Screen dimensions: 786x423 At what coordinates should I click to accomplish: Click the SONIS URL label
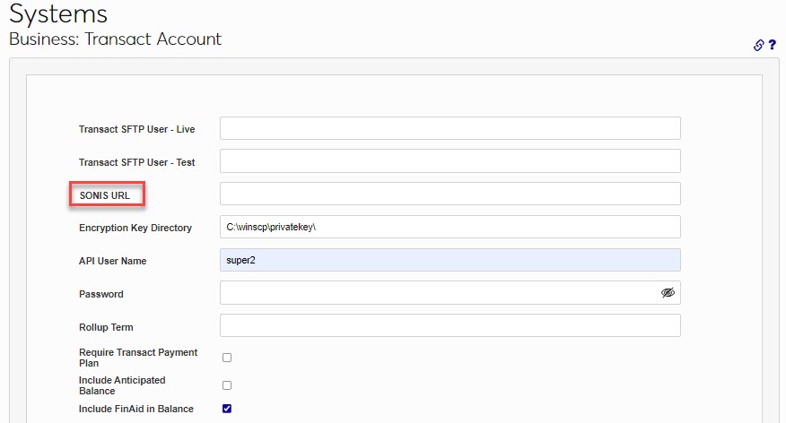[105, 195]
